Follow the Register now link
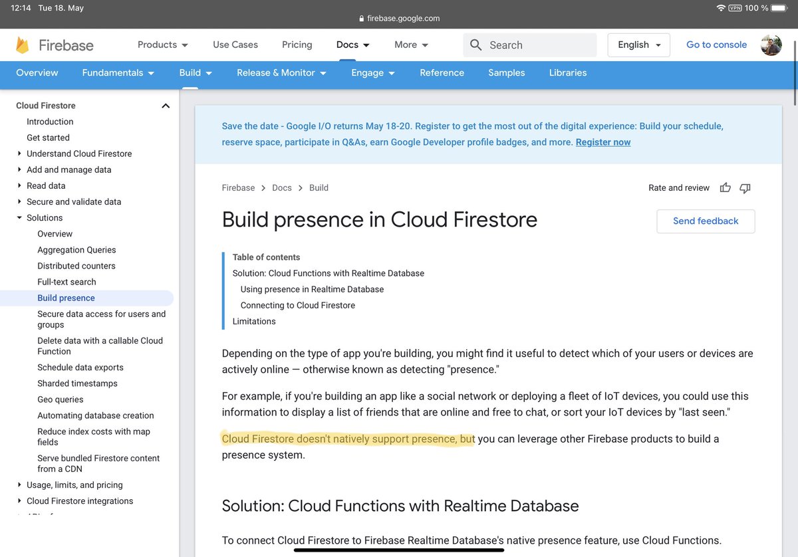 (x=602, y=142)
